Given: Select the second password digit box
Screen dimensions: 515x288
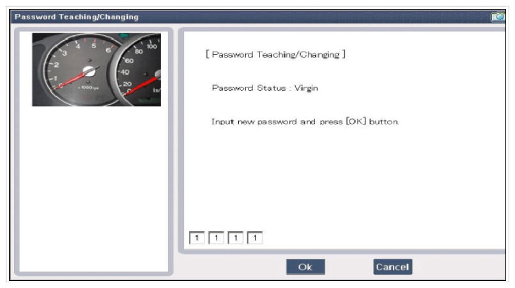Looking at the screenshot, I should tap(216, 238).
